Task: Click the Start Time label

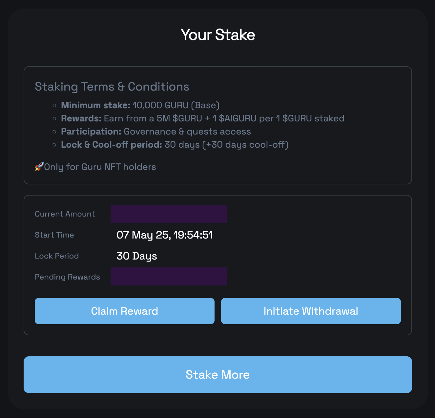Action: [x=54, y=235]
